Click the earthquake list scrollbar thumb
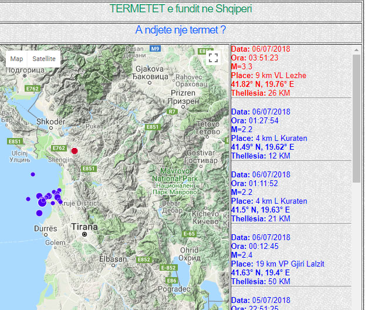 [356, 117]
